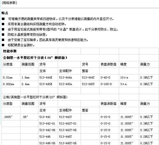Click 0.3N以下 in the 513-444E row
159x145 pixels.
coord(146,77)
